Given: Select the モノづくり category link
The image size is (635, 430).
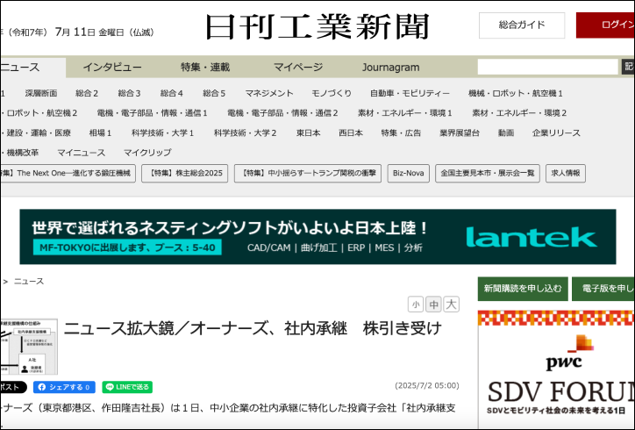Looking at the screenshot, I should 332,93.
